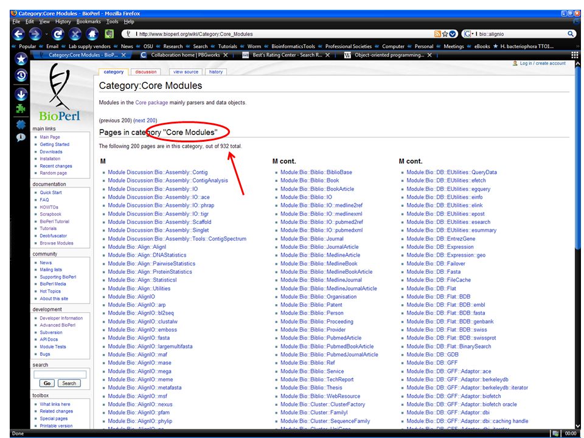Image resolution: width=584 pixels, height=438 pixels.
Task: Click sidebar blue gear icon
Action: coord(21,124)
